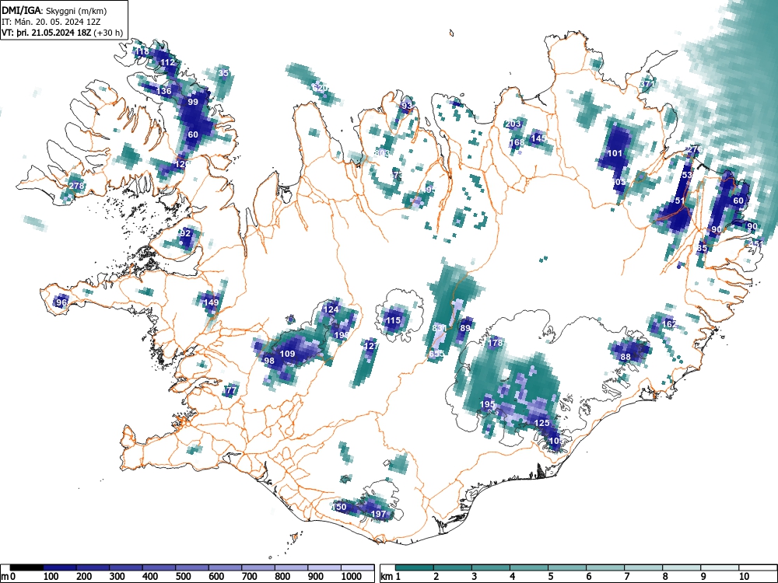This screenshot has height=583, width=778.
Task: Click the 109 visibility value on the map
Action: click(288, 354)
